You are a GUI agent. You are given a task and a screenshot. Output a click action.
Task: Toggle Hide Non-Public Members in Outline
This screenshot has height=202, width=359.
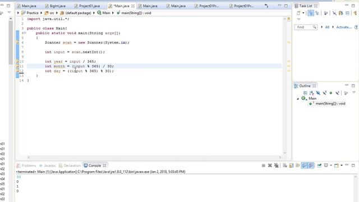tap(331, 93)
